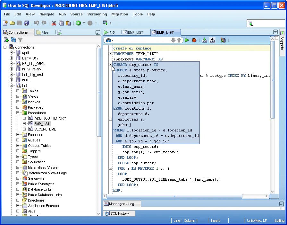Run the EMP_LIST procedure with the green arrow
The image size is (287, 225).
(187, 40)
